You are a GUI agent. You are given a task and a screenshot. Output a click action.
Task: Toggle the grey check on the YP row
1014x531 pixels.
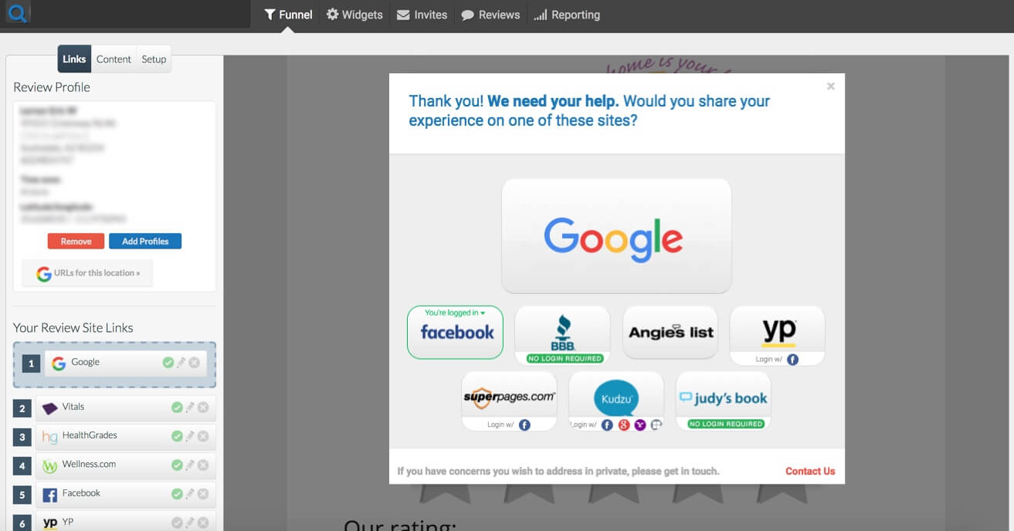[177, 523]
